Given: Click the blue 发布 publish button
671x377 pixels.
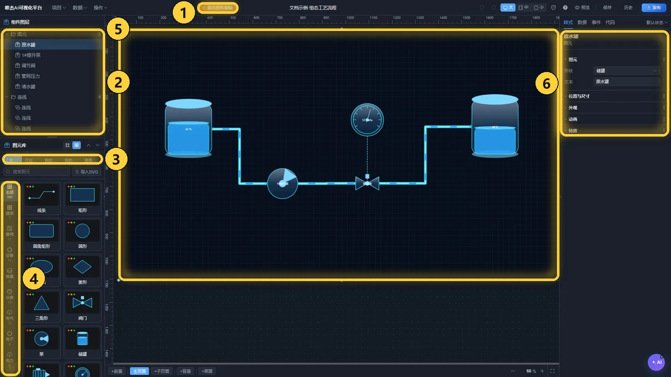Looking at the screenshot, I should pos(654,8).
